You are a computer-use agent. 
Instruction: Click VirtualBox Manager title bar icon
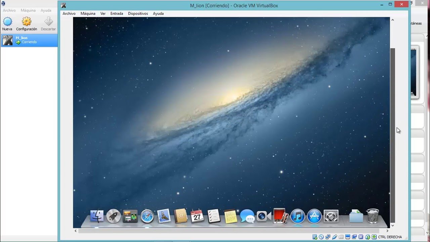pyautogui.click(x=3, y=3)
